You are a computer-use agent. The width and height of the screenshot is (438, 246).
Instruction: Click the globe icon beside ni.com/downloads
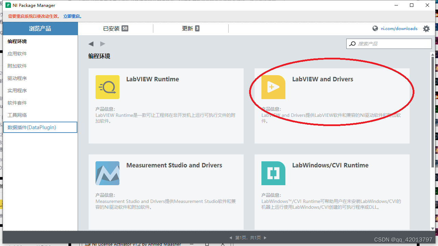pyautogui.click(x=375, y=28)
